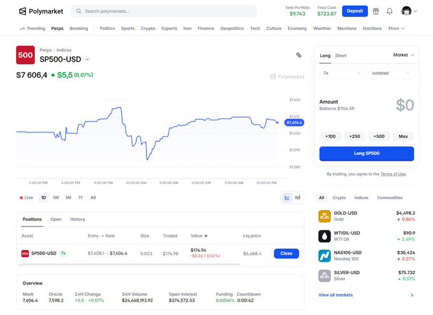The width and height of the screenshot is (433, 315).
Task: Click the search magnifier icon
Action: tap(79, 11)
